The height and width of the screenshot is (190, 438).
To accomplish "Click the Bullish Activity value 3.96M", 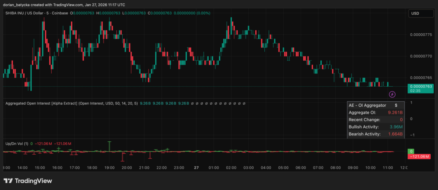I will (395, 127).
